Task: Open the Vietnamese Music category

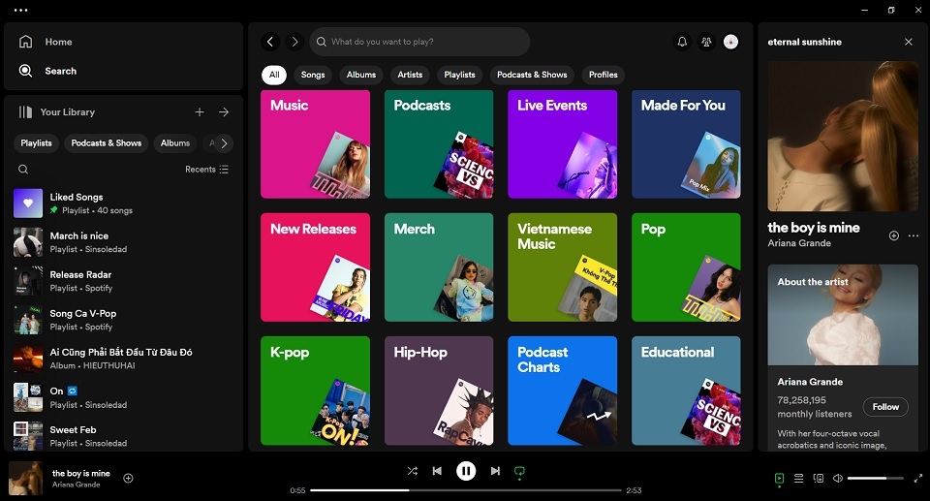Action: pyautogui.click(x=562, y=267)
